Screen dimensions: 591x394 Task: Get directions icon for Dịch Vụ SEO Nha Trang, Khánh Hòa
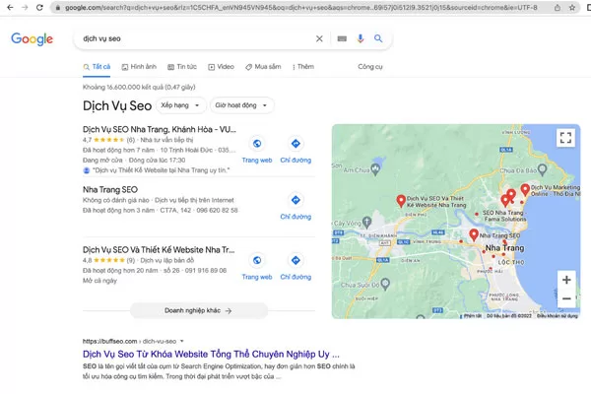point(295,143)
